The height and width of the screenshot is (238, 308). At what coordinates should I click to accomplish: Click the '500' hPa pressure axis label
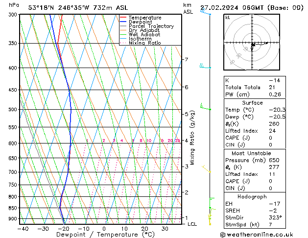coord(13,109)
